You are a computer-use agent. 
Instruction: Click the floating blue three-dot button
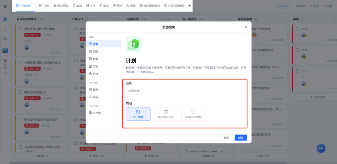pos(321,148)
